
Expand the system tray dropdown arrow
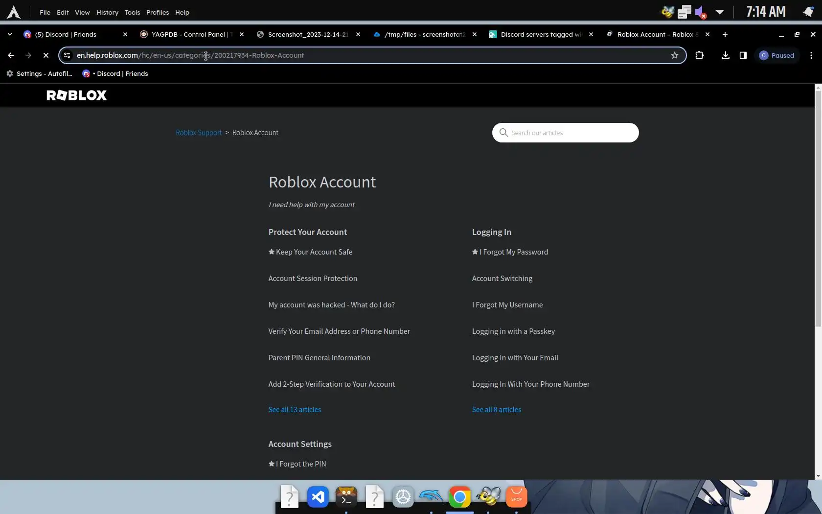point(720,12)
